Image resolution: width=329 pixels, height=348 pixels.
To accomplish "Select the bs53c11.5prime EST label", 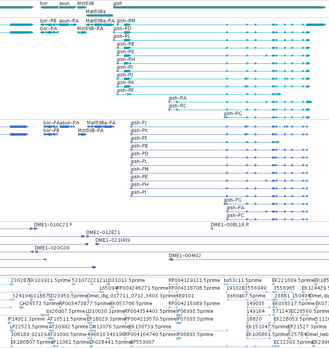I will coord(243,280).
